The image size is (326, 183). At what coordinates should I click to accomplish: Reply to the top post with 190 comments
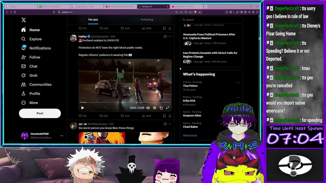tap(83, 28)
